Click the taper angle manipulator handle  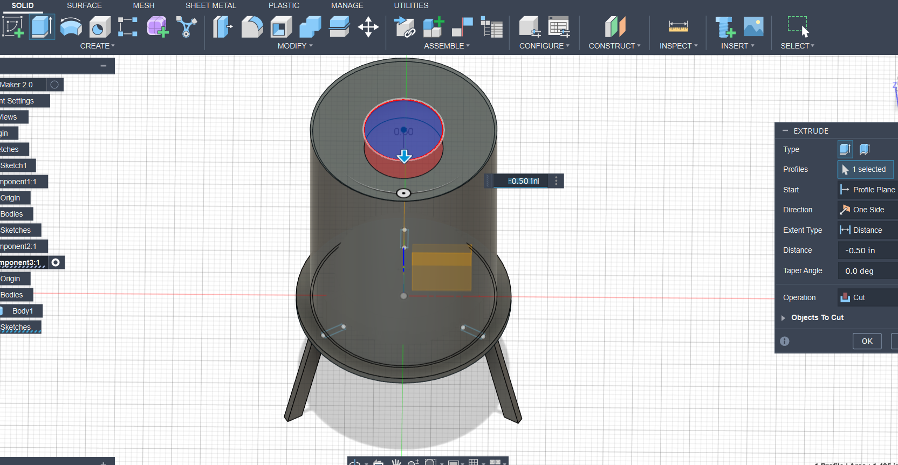403,193
